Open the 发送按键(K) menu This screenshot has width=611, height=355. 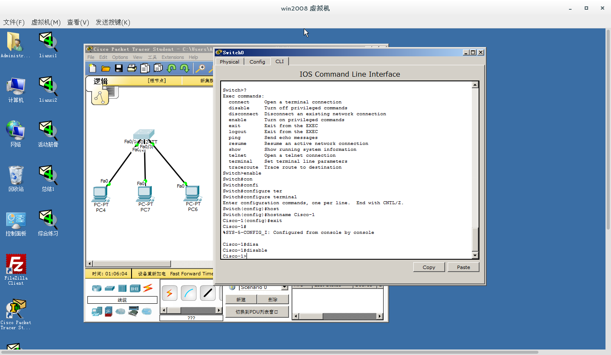[113, 22]
